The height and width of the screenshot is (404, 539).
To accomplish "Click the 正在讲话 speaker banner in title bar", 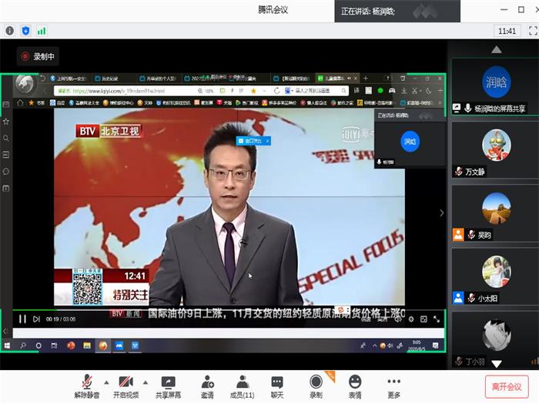I will 397,12.
